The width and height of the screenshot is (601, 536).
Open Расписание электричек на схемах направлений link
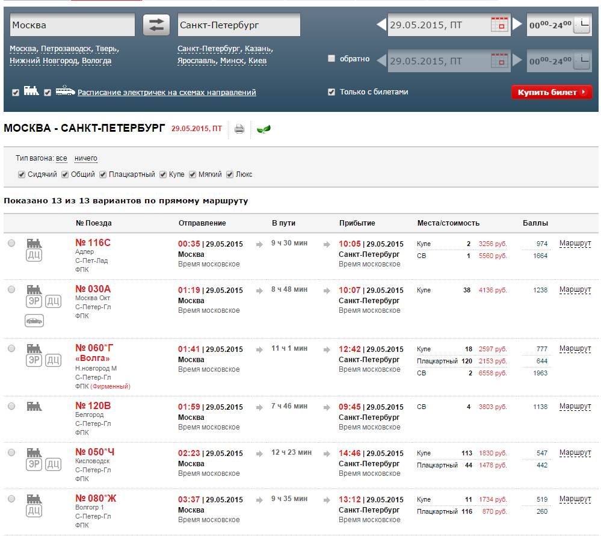pyautogui.click(x=167, y=93)
